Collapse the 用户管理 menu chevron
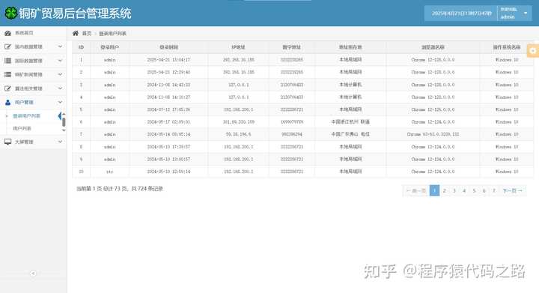This screenshot has height=293, width=539. pos(60,102)
